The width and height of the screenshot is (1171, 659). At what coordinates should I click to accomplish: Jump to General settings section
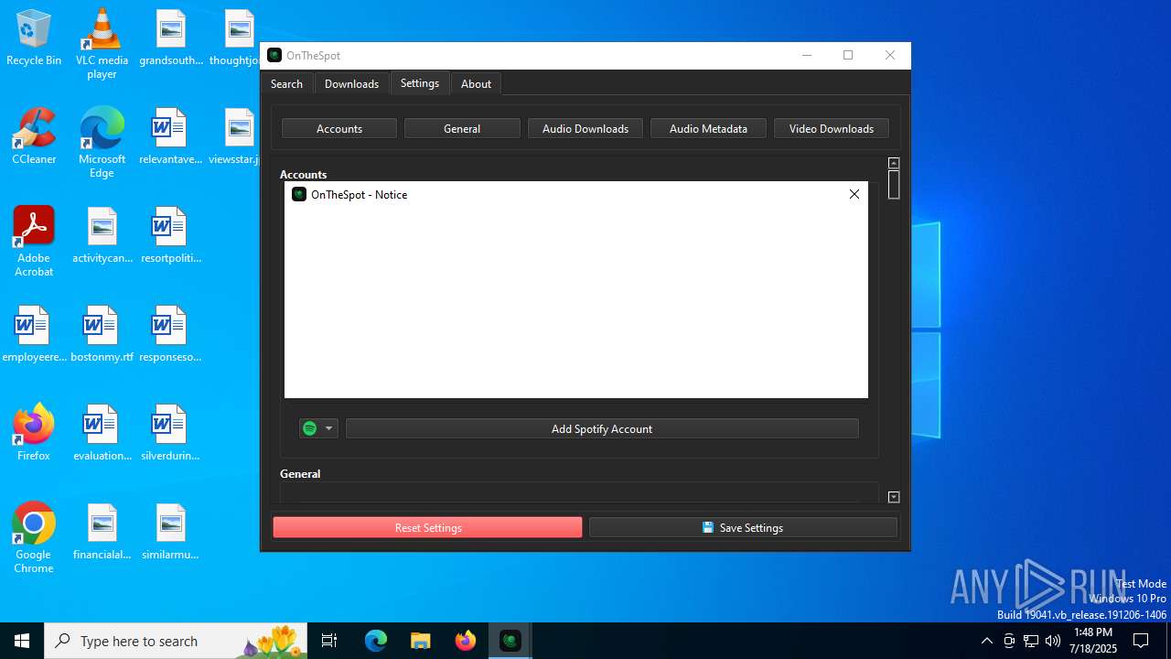(x=462, y=129)
